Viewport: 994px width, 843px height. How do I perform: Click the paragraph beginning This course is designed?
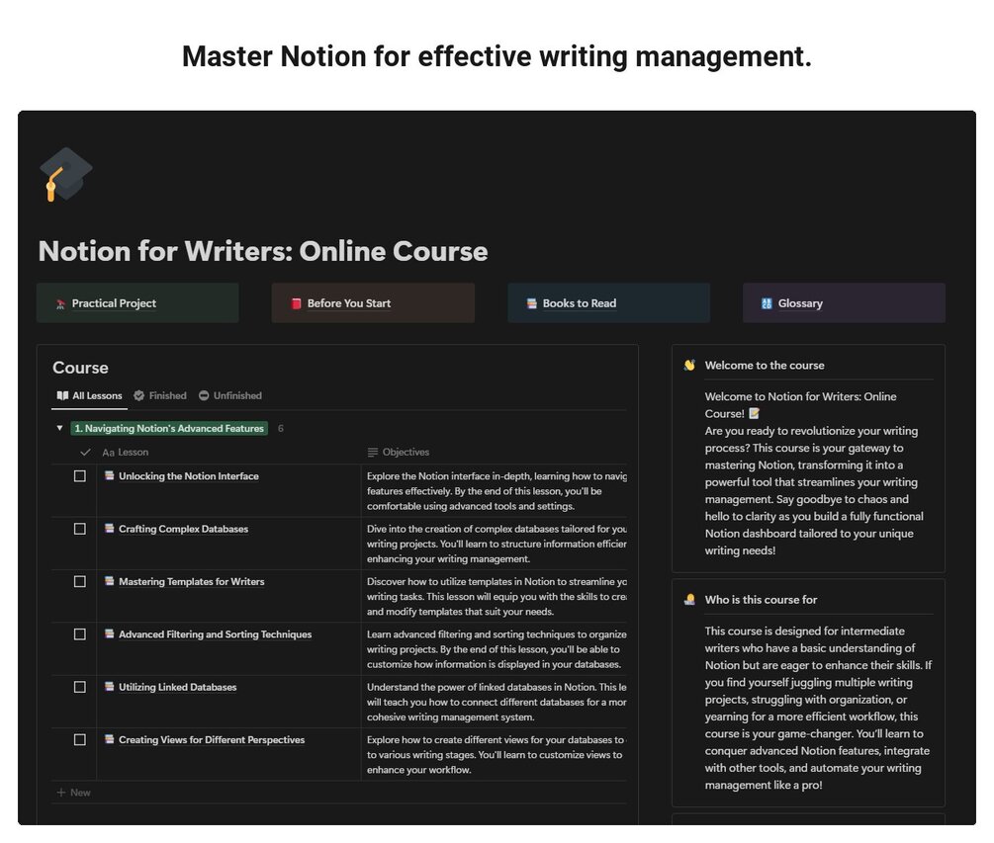pos(818,708)
